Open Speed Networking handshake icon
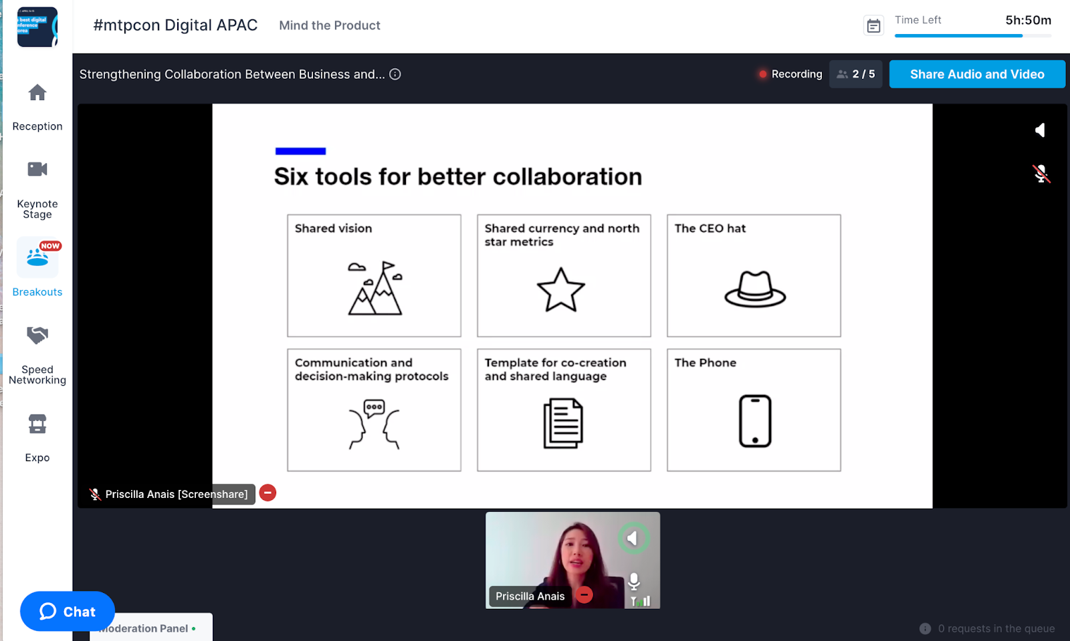The image size is (1070, 641). click(x=37, y=335)
